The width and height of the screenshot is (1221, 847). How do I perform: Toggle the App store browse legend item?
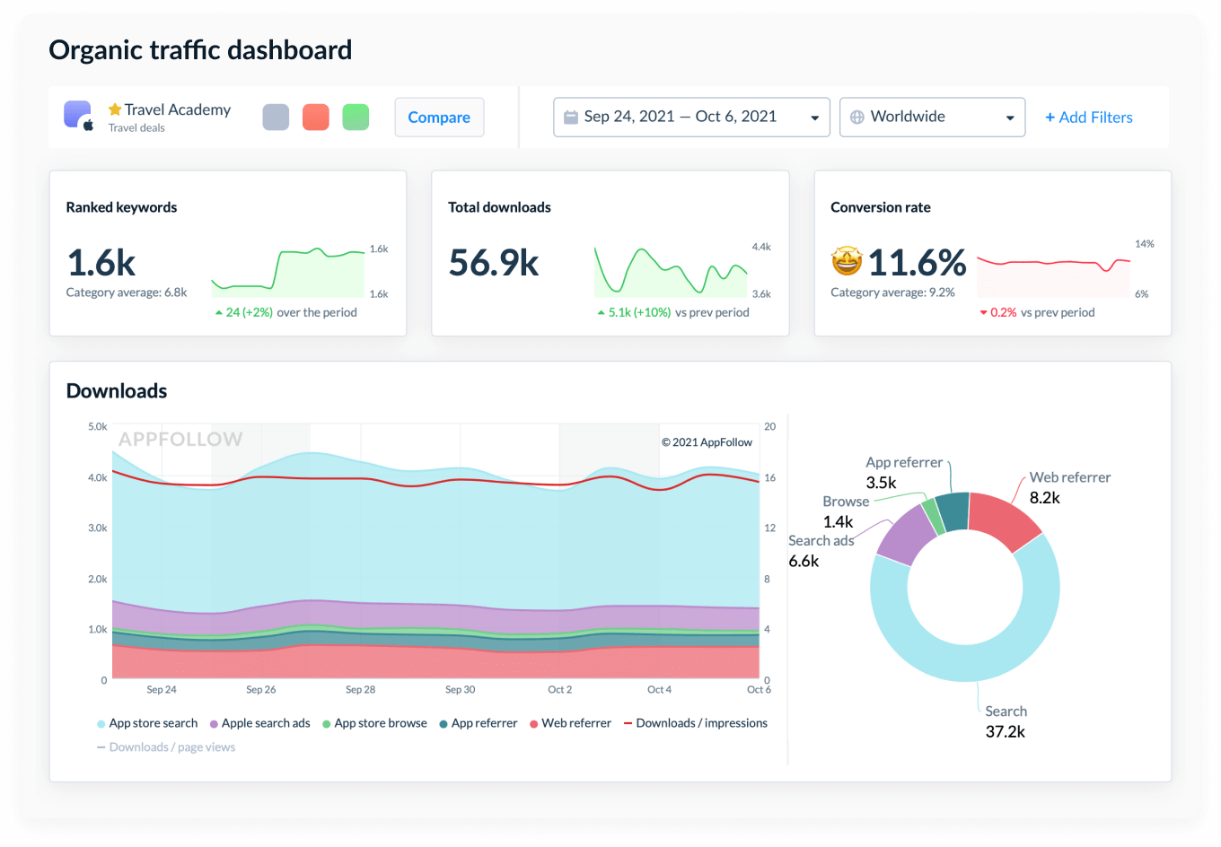pos(375,723)
